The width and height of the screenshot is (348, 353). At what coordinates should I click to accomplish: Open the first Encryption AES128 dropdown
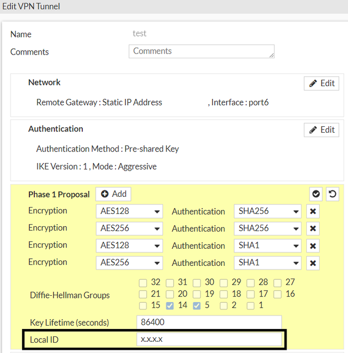(130, 211)
